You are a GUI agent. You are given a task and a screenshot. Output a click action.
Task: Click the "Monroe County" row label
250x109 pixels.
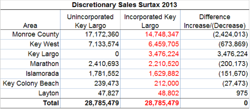[35, 34]
